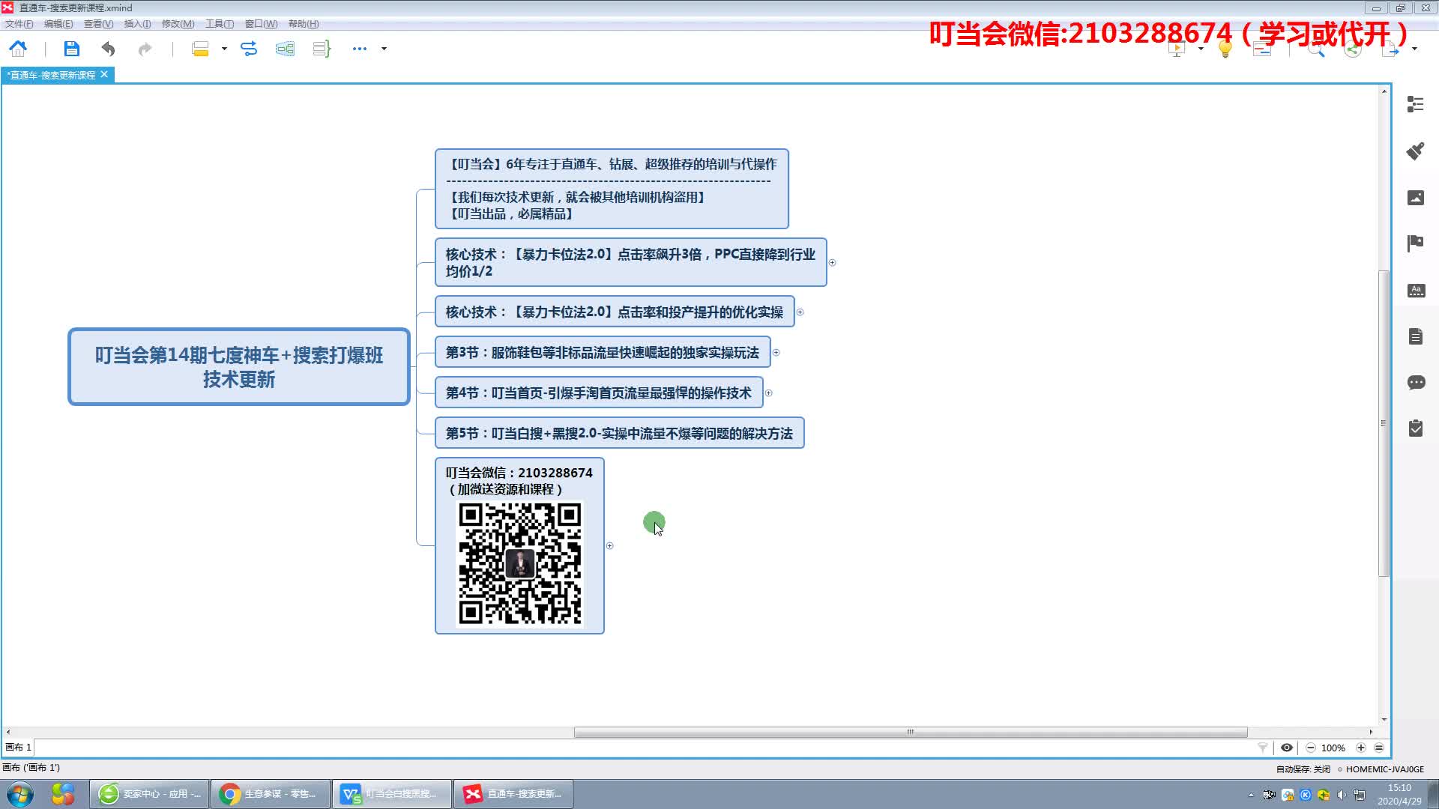Expand the dropdown arrow beside the more tools icon

[384, 49]
